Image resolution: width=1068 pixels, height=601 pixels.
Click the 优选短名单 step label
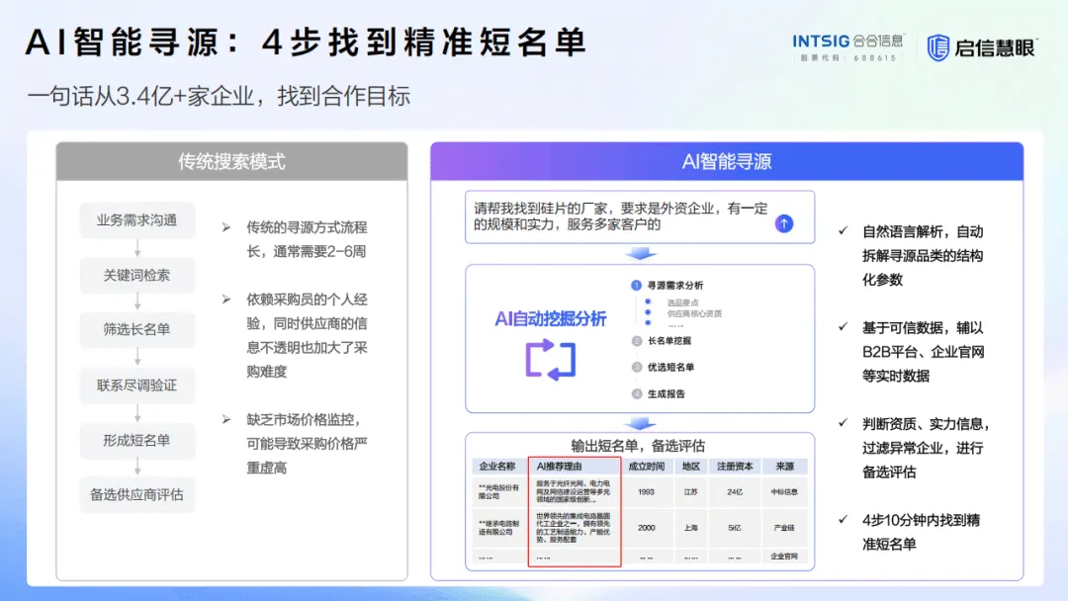pyautogui.click(x=670, y=368)
